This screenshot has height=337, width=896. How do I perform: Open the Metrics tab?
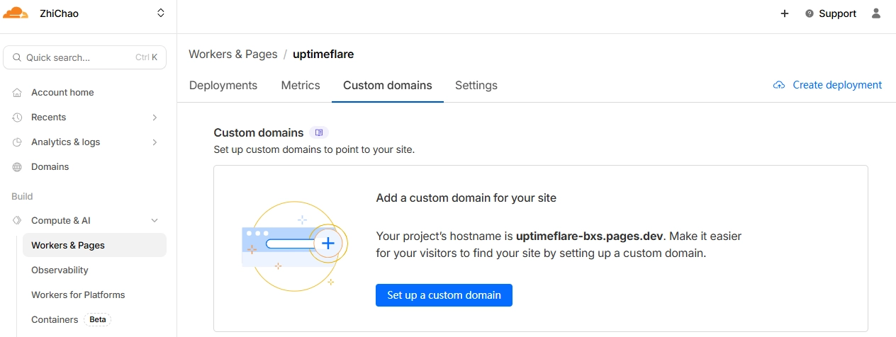click(301, 85)
